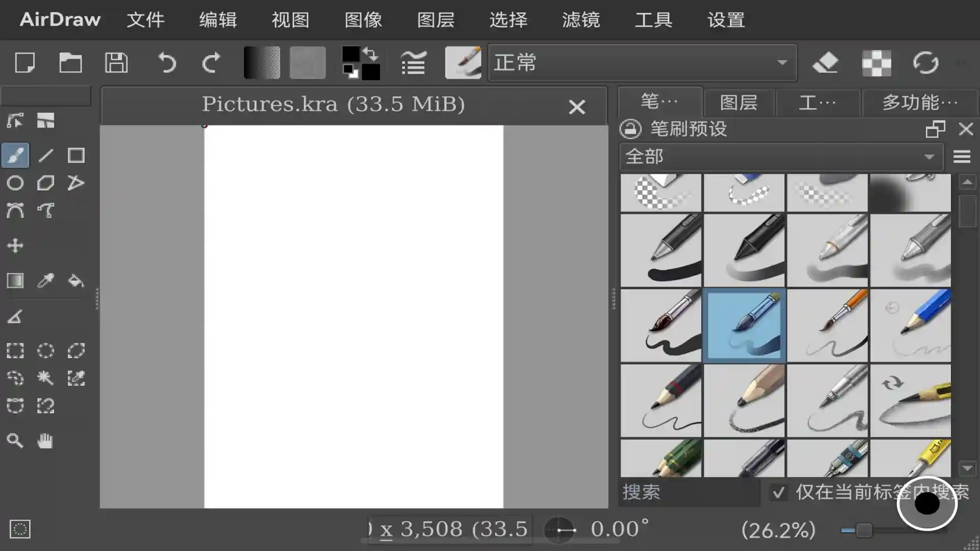Toggle eraser mode
The width and height of the screenshot is (980, 551).
[825, 63]
